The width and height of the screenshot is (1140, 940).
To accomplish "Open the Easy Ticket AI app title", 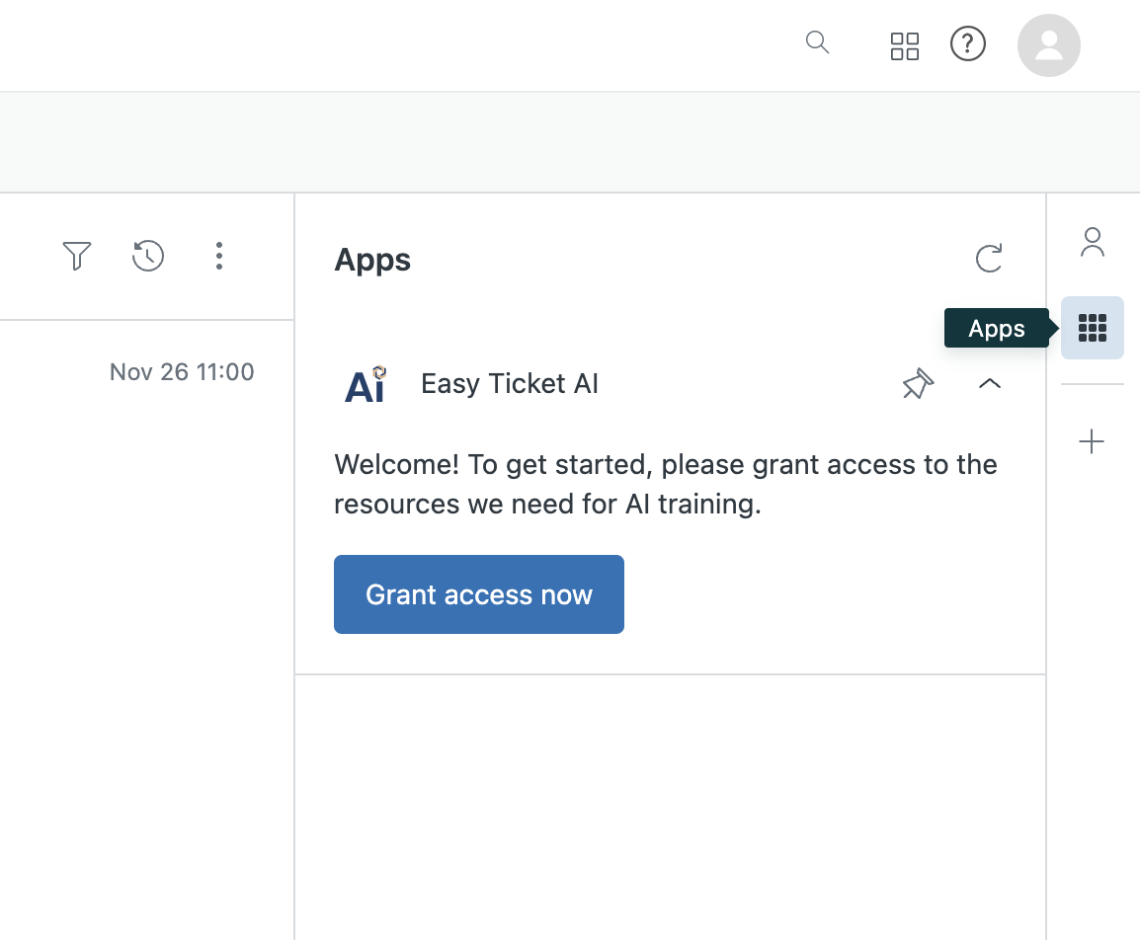I will pyautogui.click(x=510, y=383).
